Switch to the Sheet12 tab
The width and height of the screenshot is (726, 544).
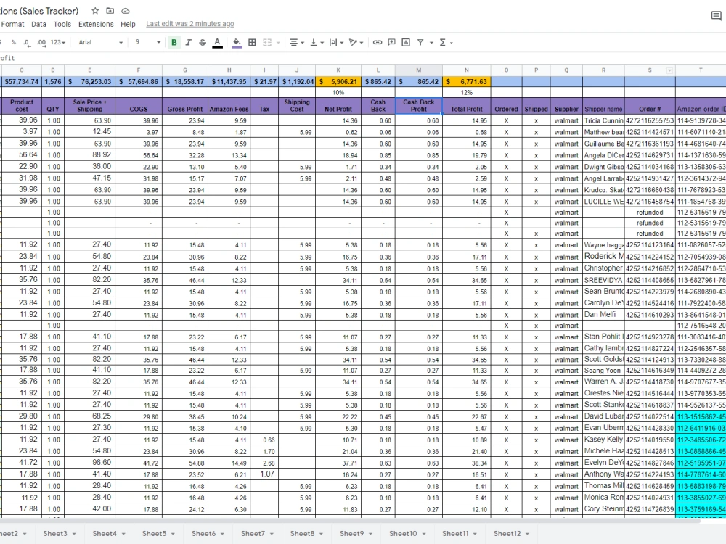(x=507, y=533)
